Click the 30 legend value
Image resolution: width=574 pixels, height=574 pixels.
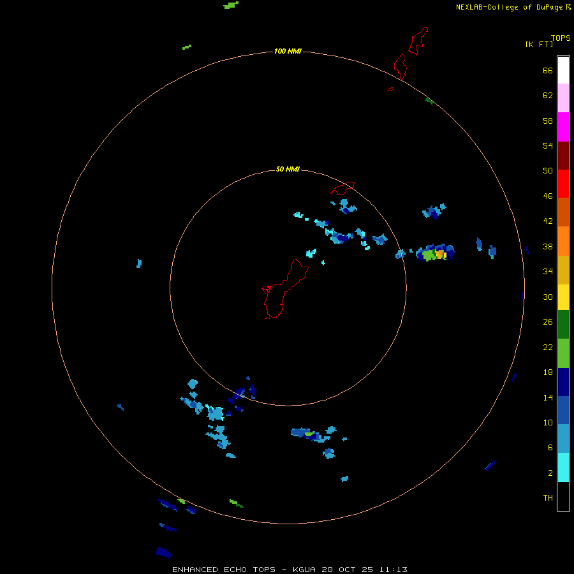click(548, 297)
